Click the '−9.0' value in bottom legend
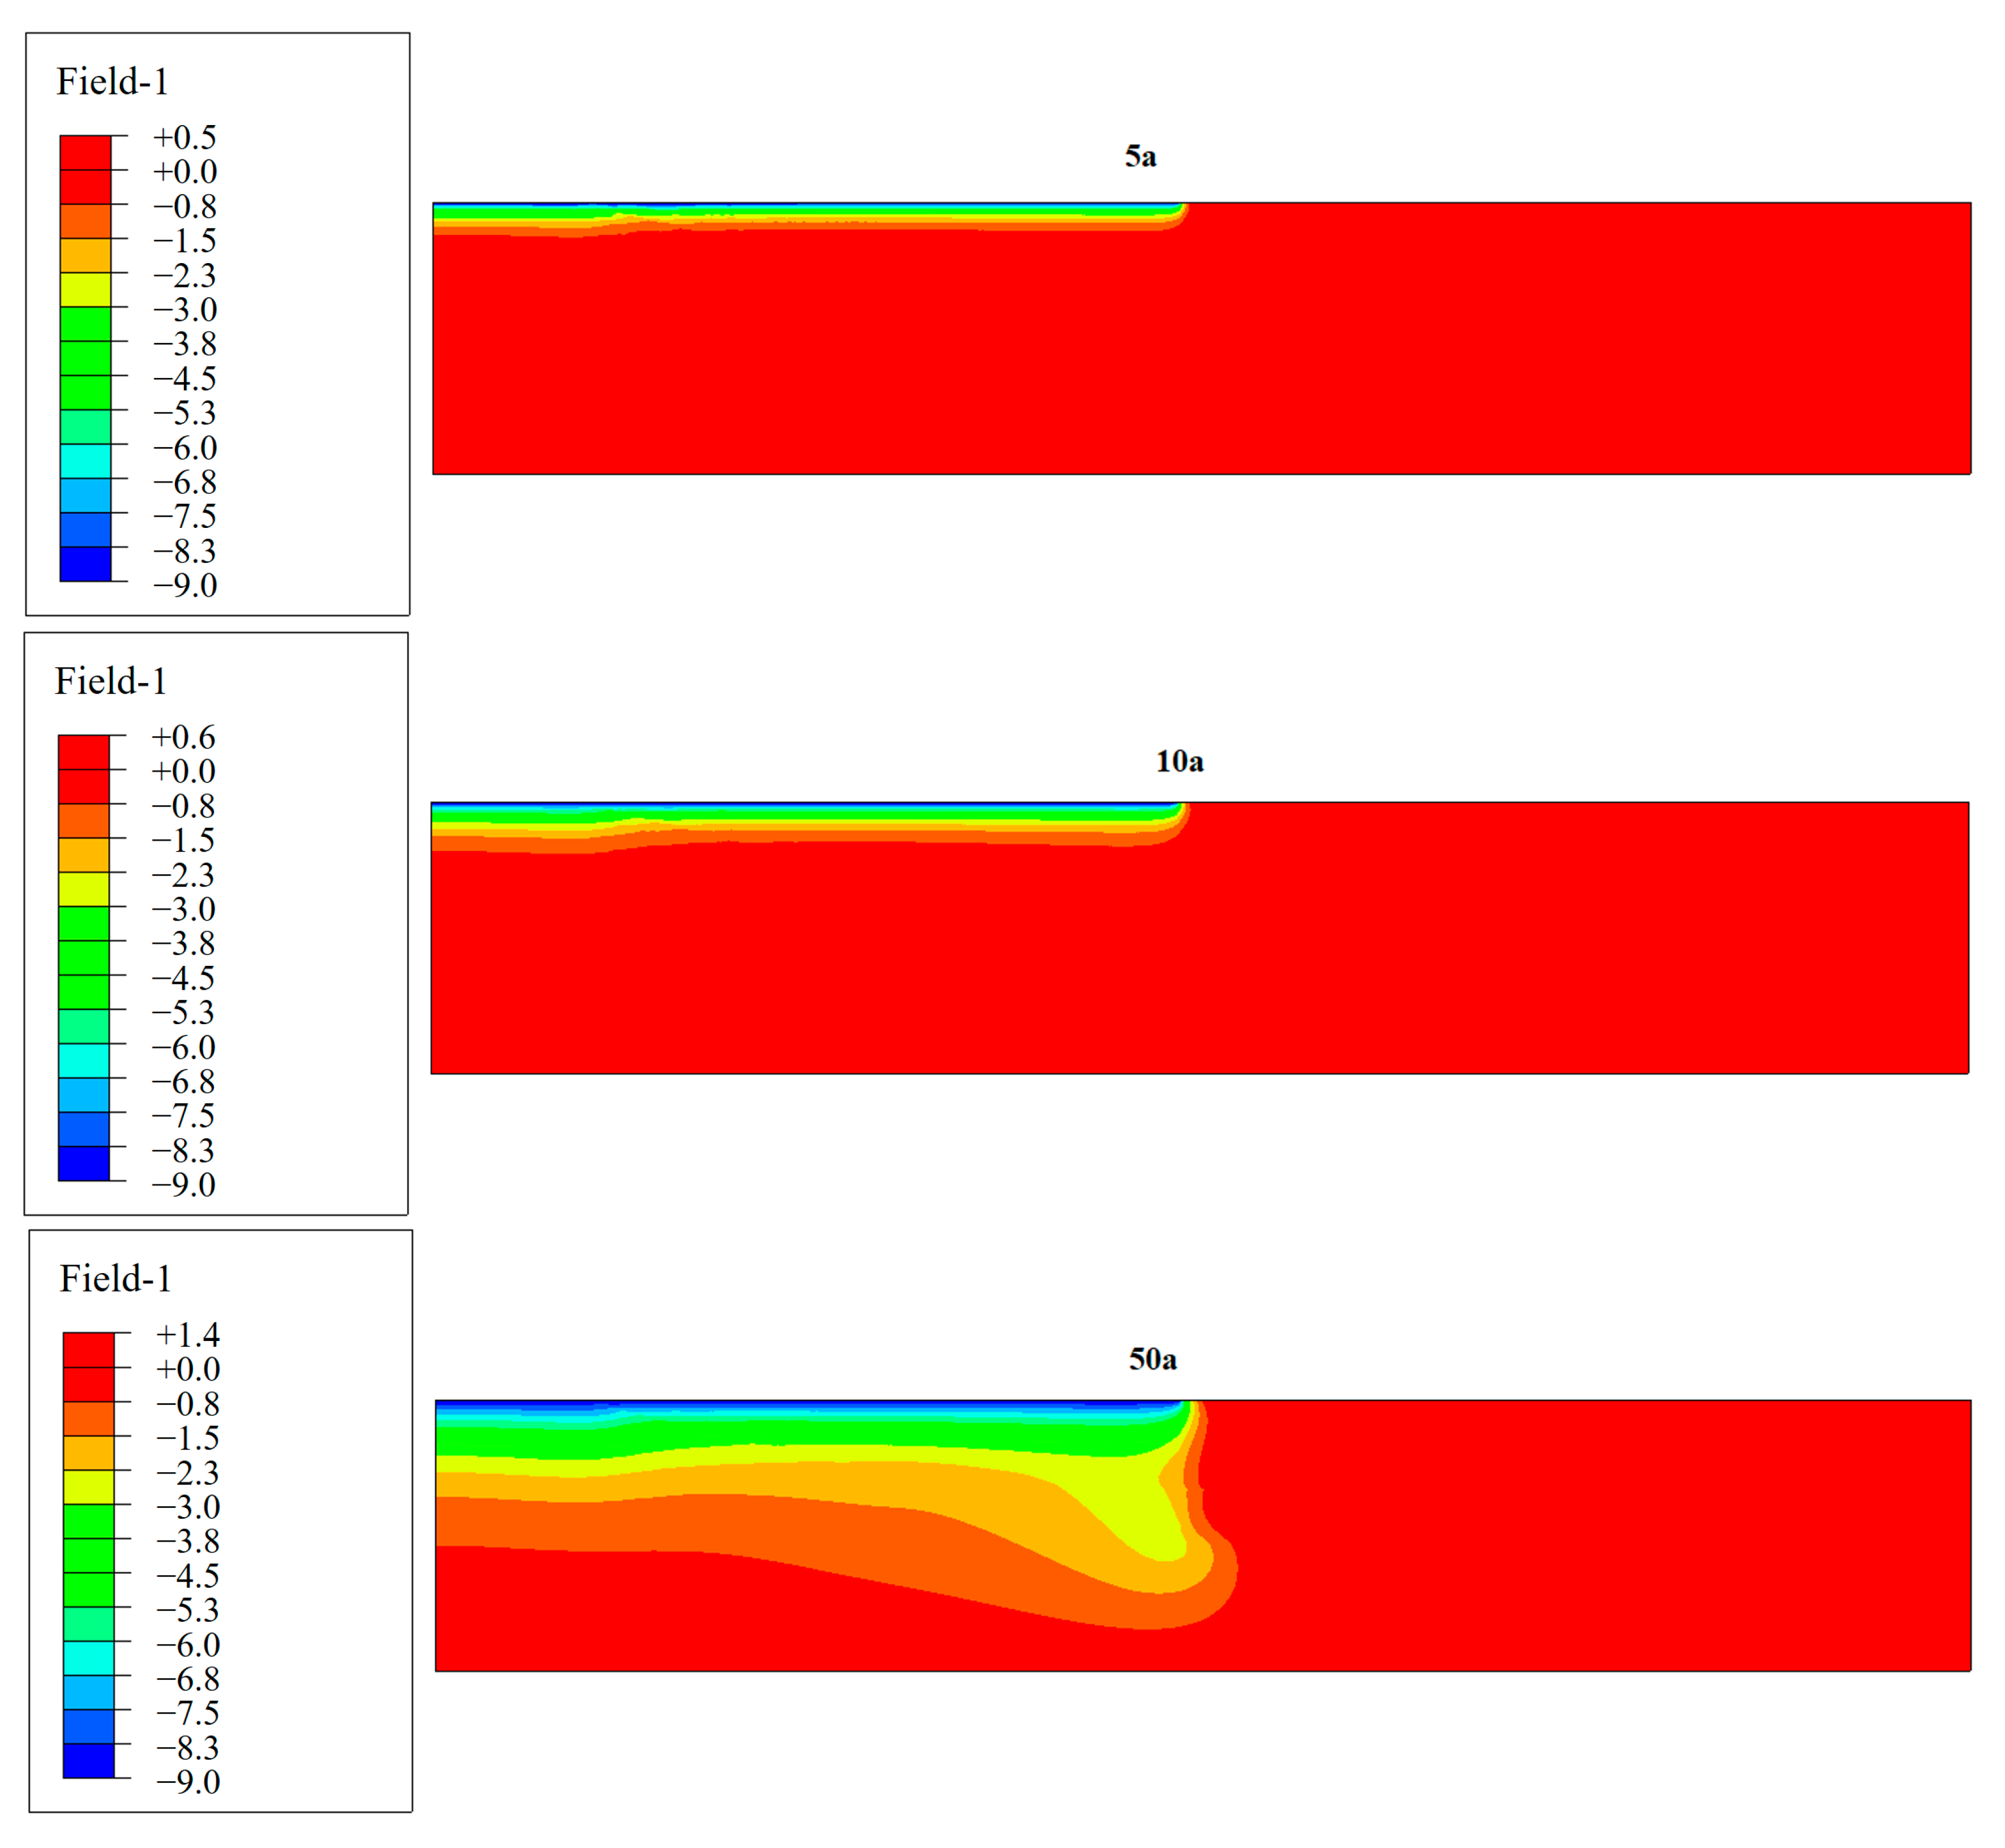2005x1848 pixels. (x=187, y=1782)
